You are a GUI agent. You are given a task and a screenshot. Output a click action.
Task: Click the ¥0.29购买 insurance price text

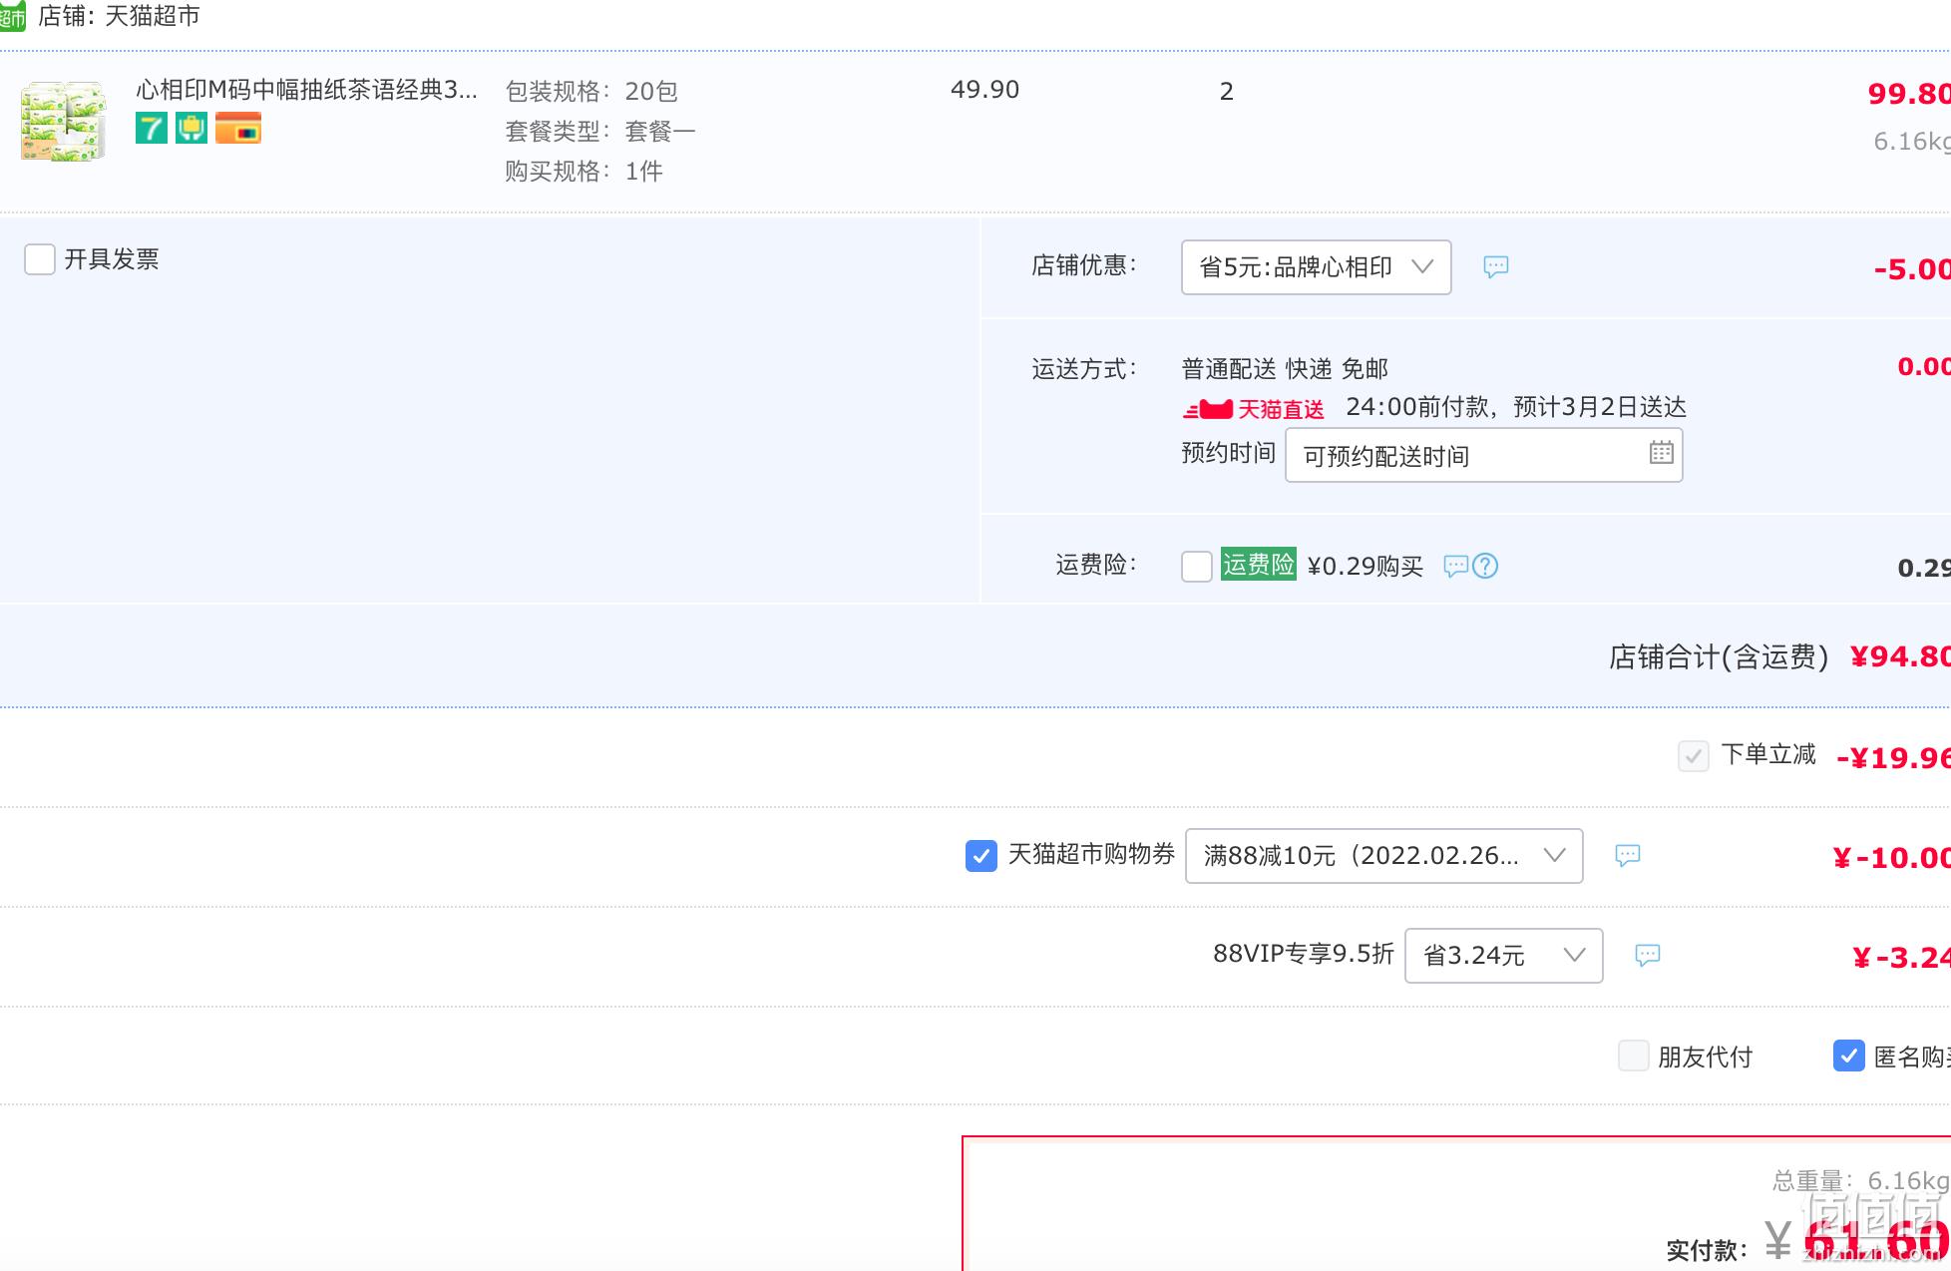1365,566
